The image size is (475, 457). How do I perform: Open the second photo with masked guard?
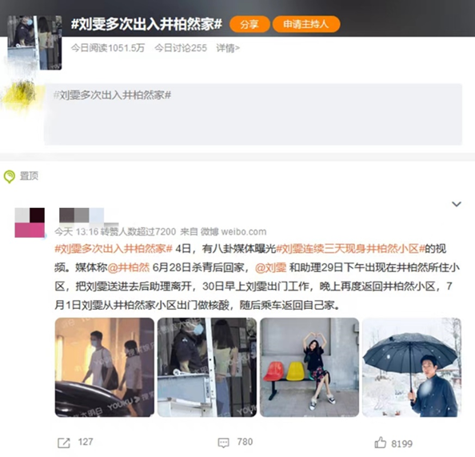click(207, 367)
